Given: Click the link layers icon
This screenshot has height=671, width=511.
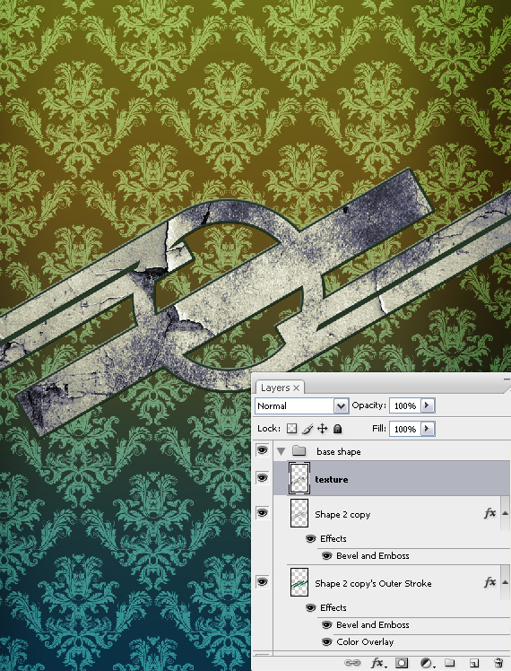Looking at the screenshot, I should pyautogui.click(x=352, y=663).
